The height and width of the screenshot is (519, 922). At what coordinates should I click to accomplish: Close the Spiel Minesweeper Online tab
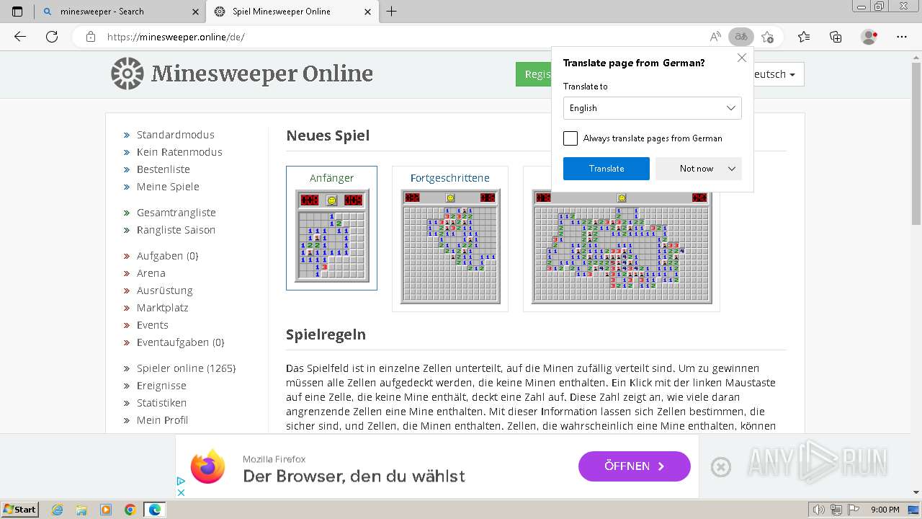(x=368, y=12)
